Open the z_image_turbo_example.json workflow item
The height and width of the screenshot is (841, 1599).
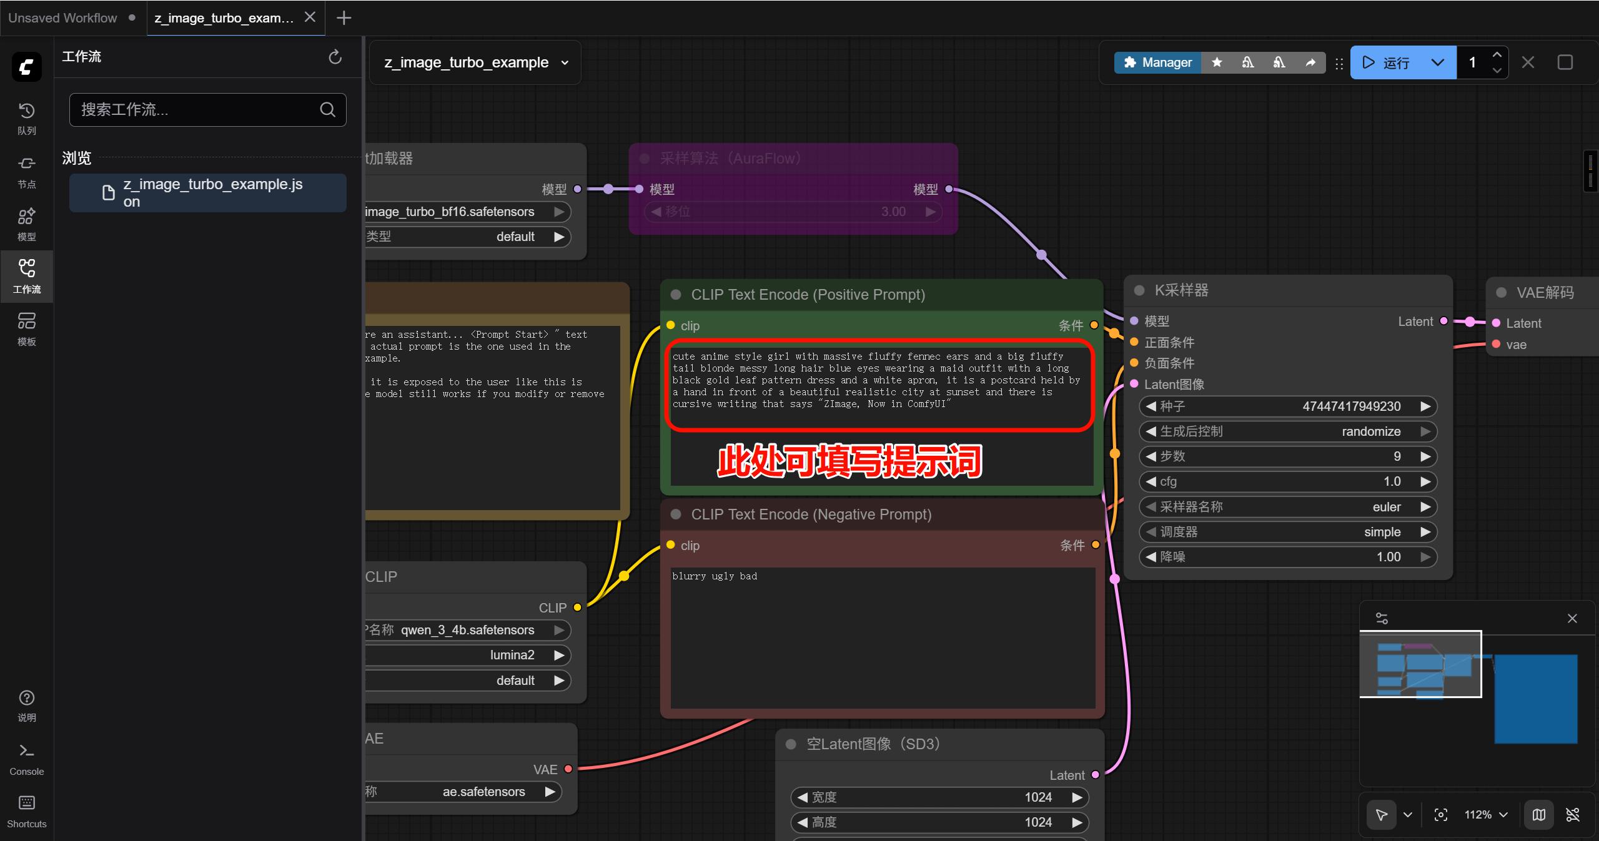pos(207,193)
